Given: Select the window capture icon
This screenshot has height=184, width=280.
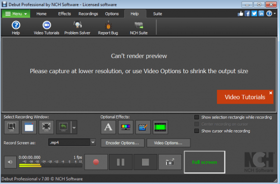Looking at the screenshot, I should click(x=29, y=127).
